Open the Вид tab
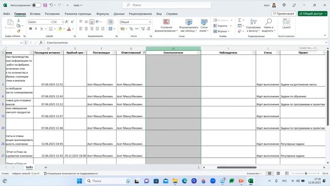This screenshot has width=330, height=186. click(x=159, y=14)
